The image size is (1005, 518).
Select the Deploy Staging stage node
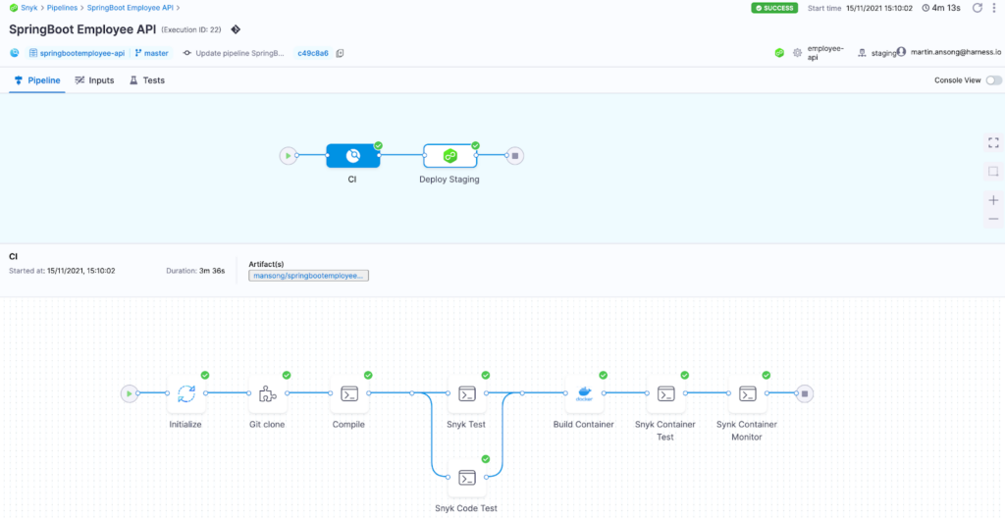pyautogui.click(x=450, y=155)
